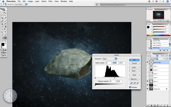171x107 pixels.
Task: Select the Elliptical Marquee tool
Action: 2,13
